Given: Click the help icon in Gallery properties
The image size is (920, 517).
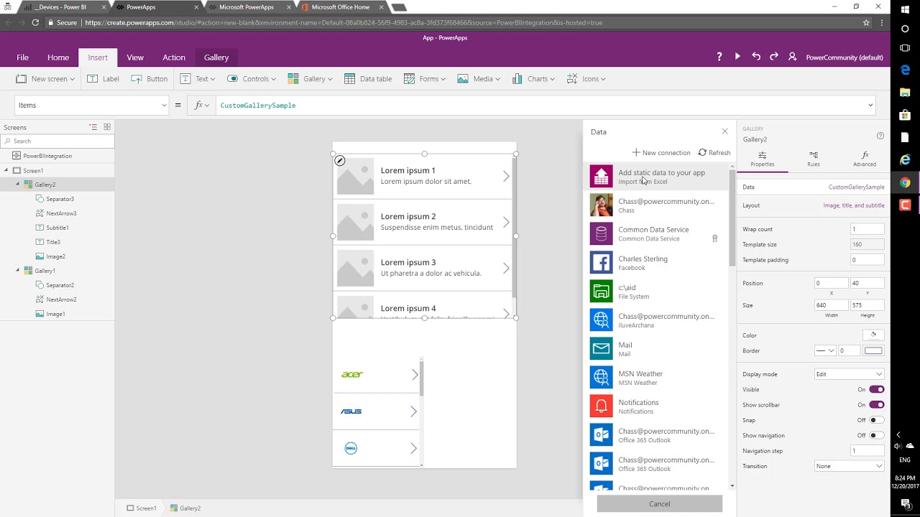Looking at the screenshot, I should click(880, 136).
